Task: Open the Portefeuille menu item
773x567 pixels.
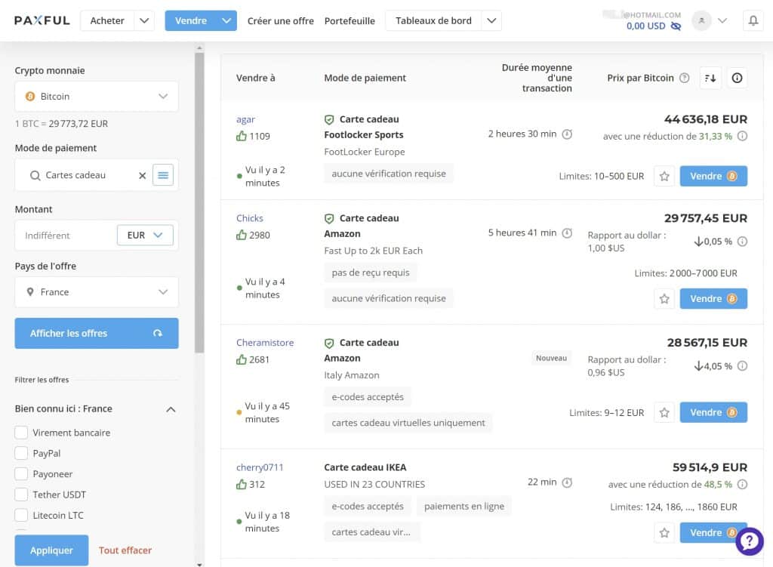Action: click(x=350, y=21)
